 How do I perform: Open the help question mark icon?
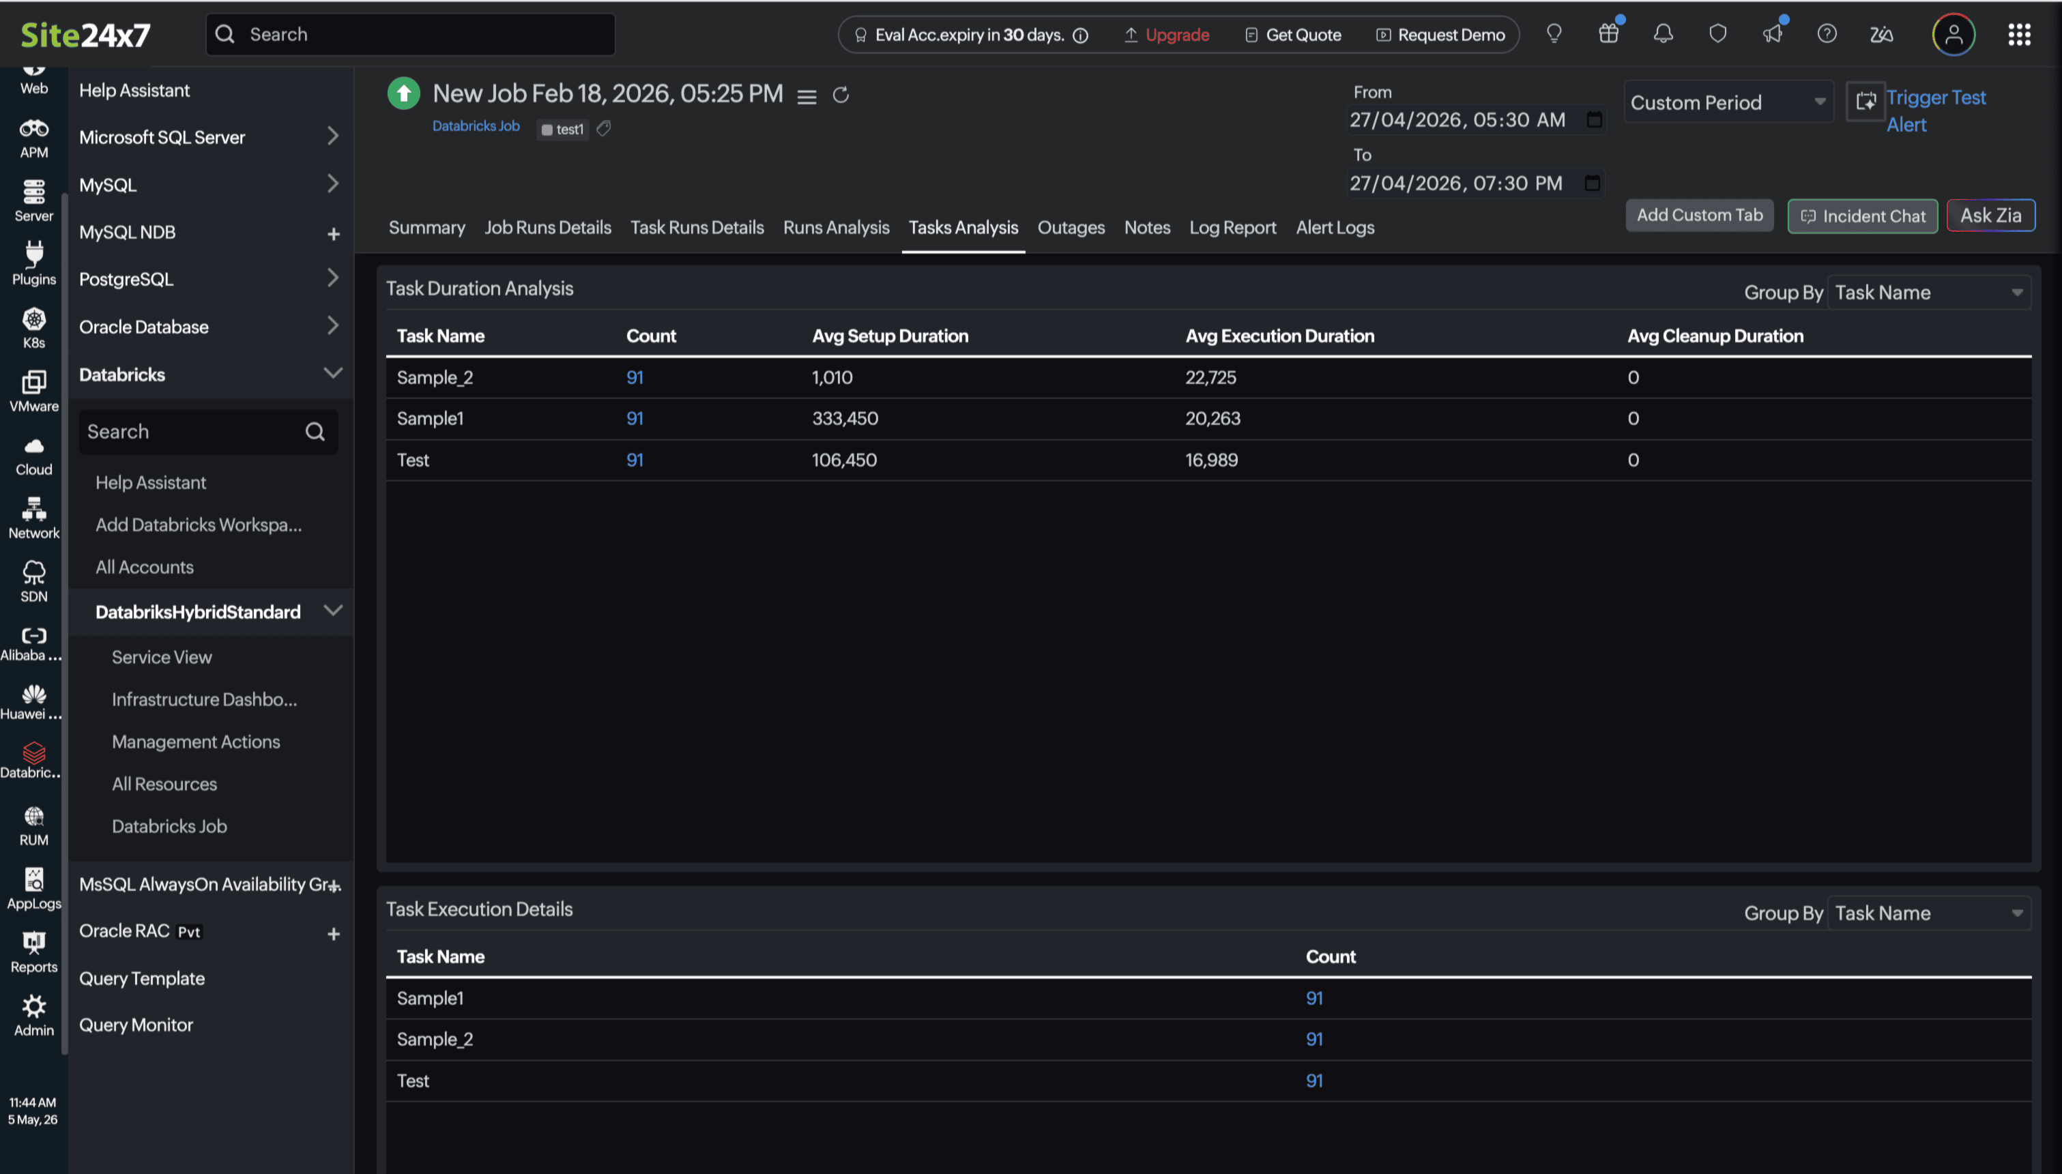(1827, 34)
